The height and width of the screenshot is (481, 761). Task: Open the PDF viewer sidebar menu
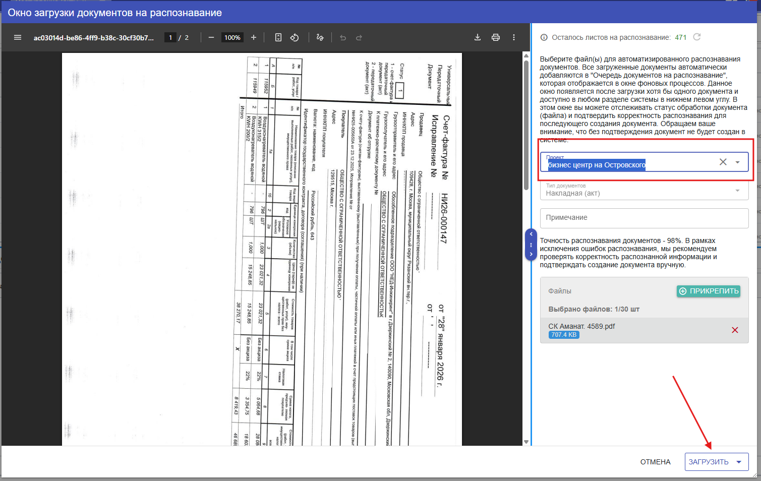coord(18,38)
